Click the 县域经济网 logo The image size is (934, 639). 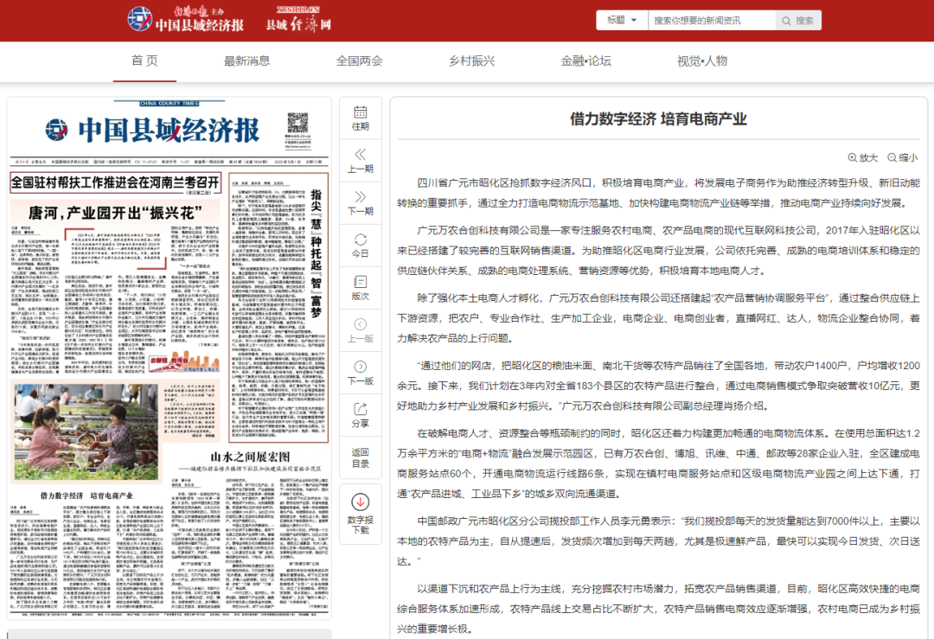point(297,20)
